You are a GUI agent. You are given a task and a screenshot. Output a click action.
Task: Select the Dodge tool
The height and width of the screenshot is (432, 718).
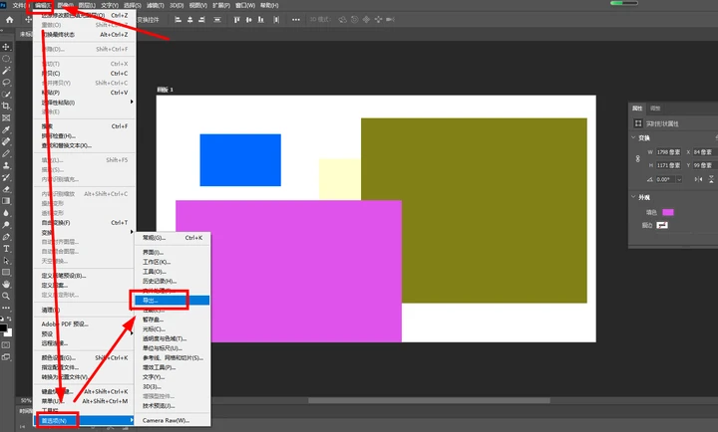6,225
